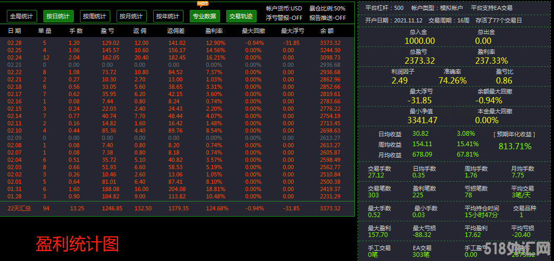Enable the 报告推送-OFF report push
The image size is (554, 261).
click(x=327, y=17)
